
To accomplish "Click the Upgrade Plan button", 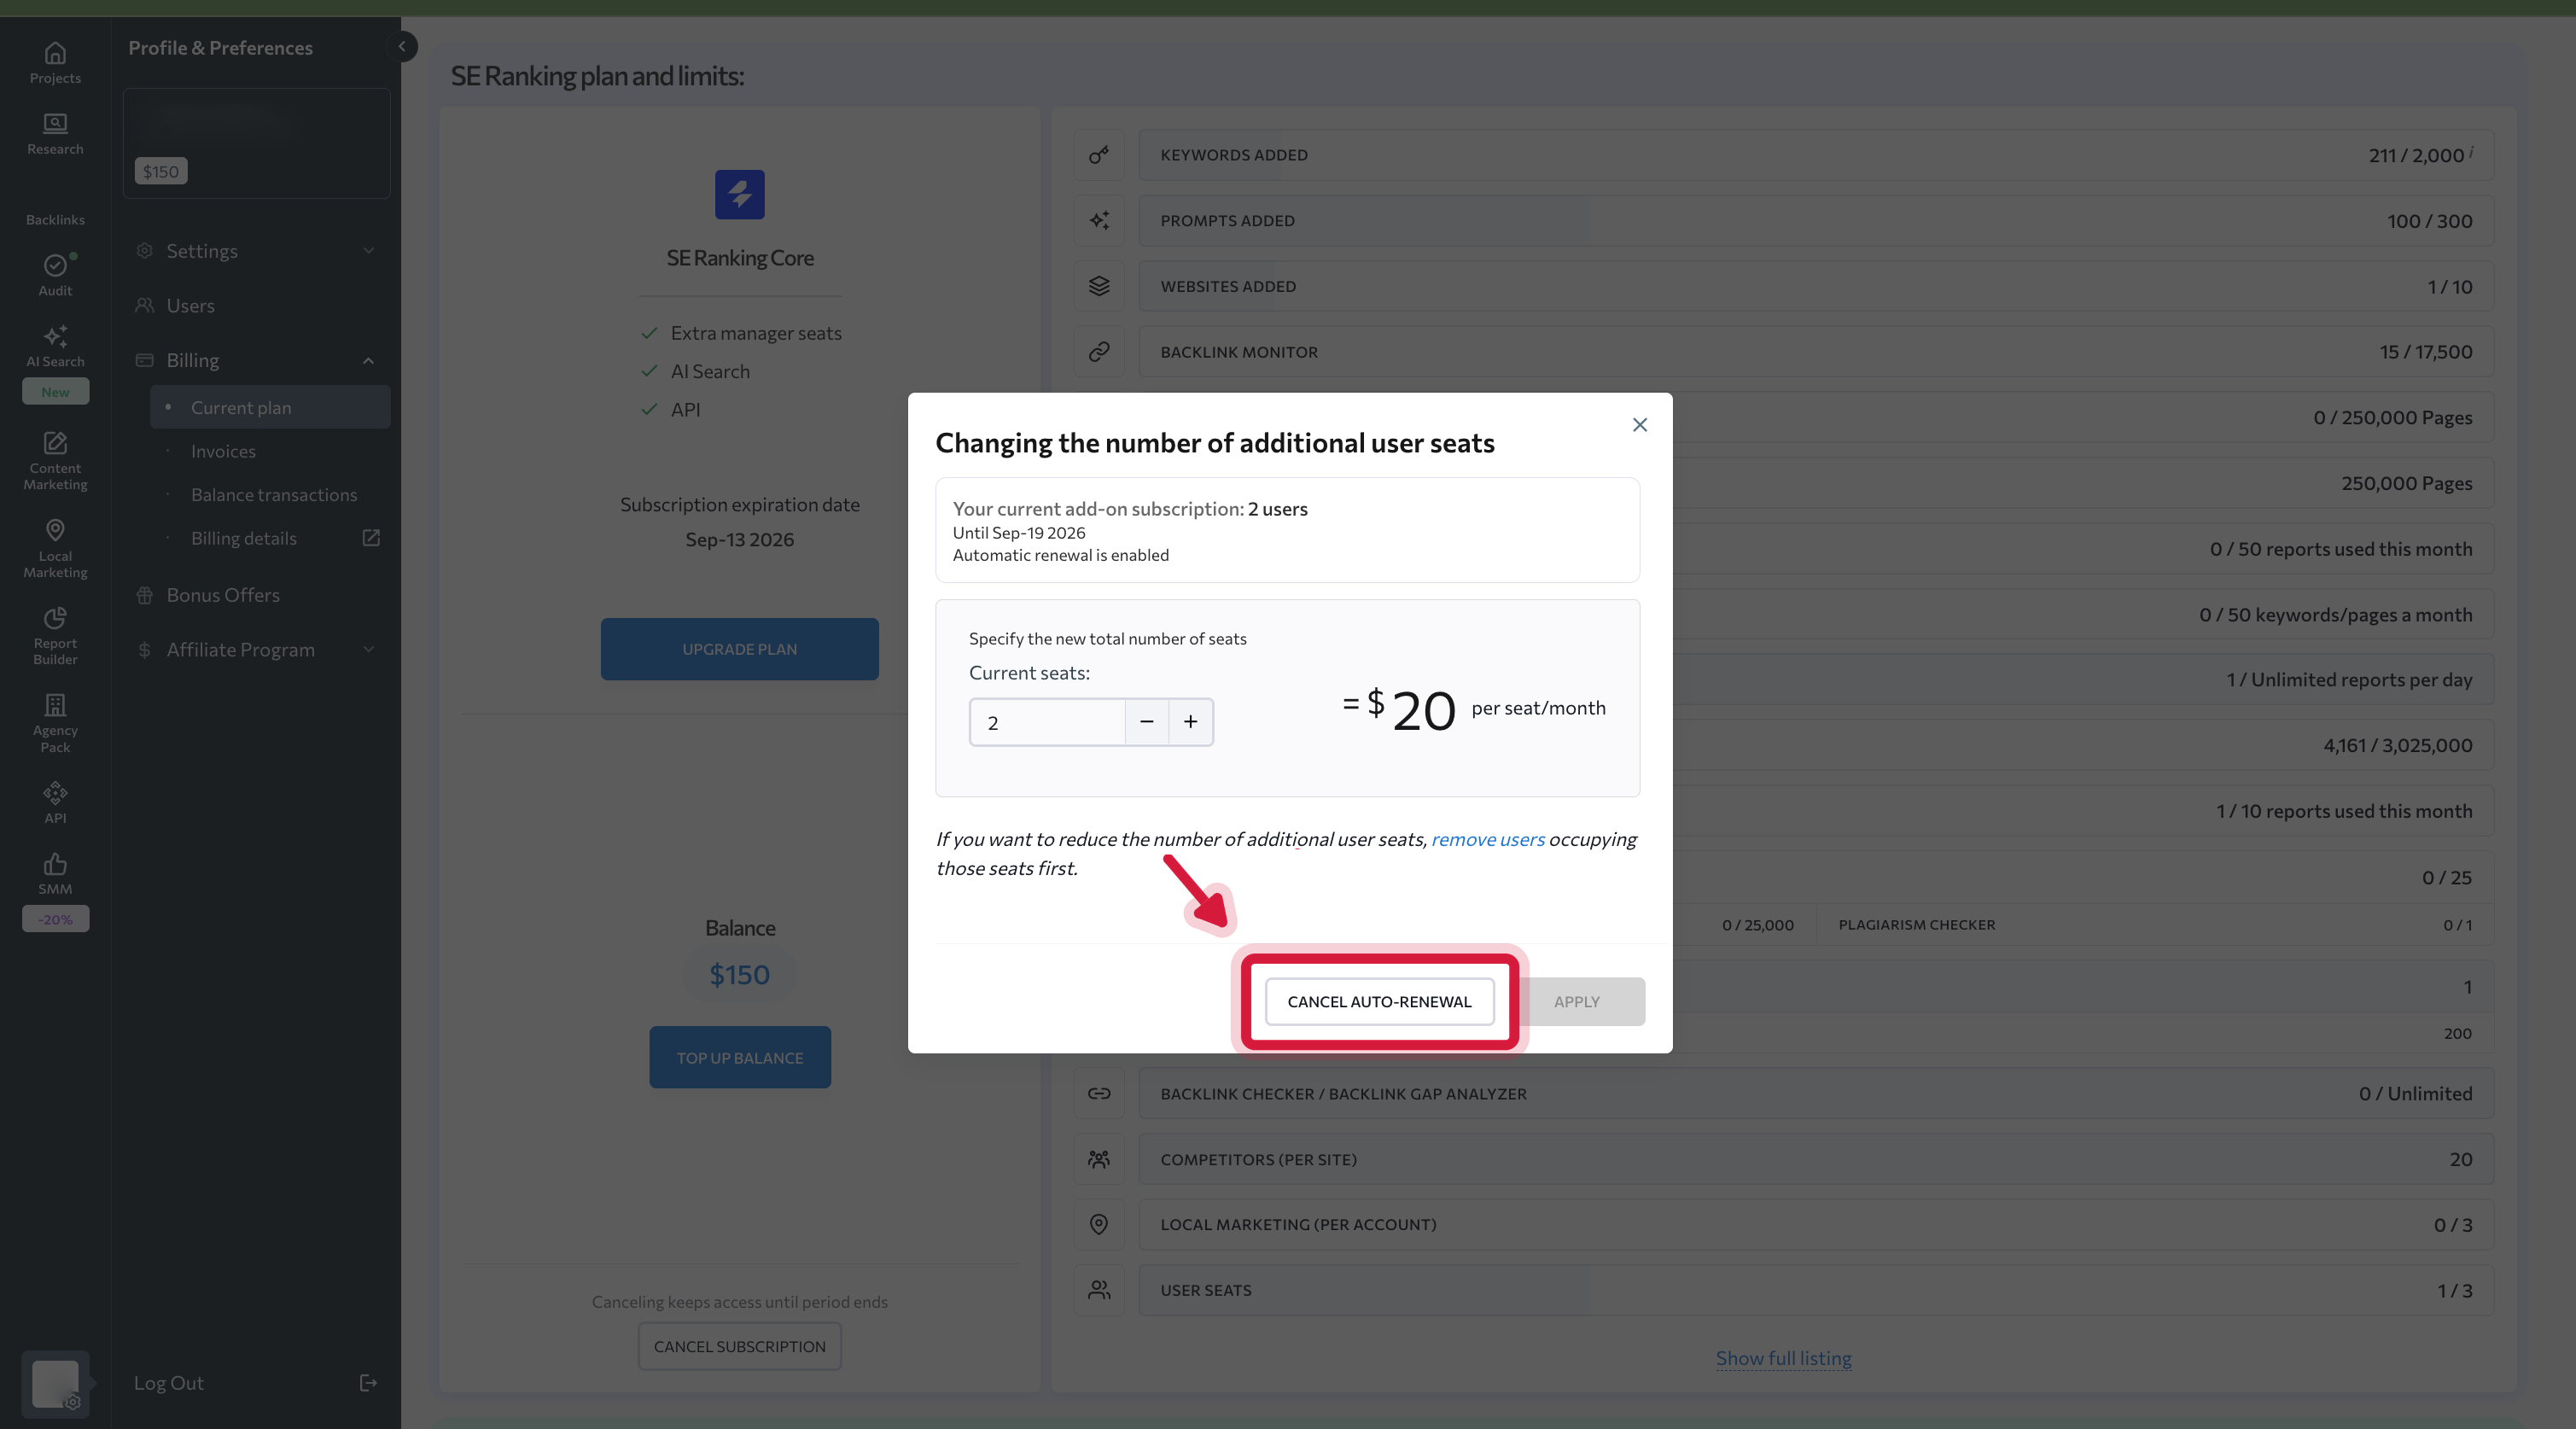I will (739, 649).
